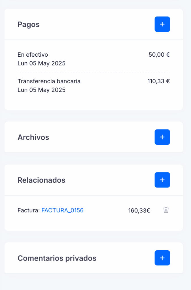Click the Pagos section heading
Image resolution: width=191 pixels, height=290 pixels.
pyautogui.click(x=29, y=24)
